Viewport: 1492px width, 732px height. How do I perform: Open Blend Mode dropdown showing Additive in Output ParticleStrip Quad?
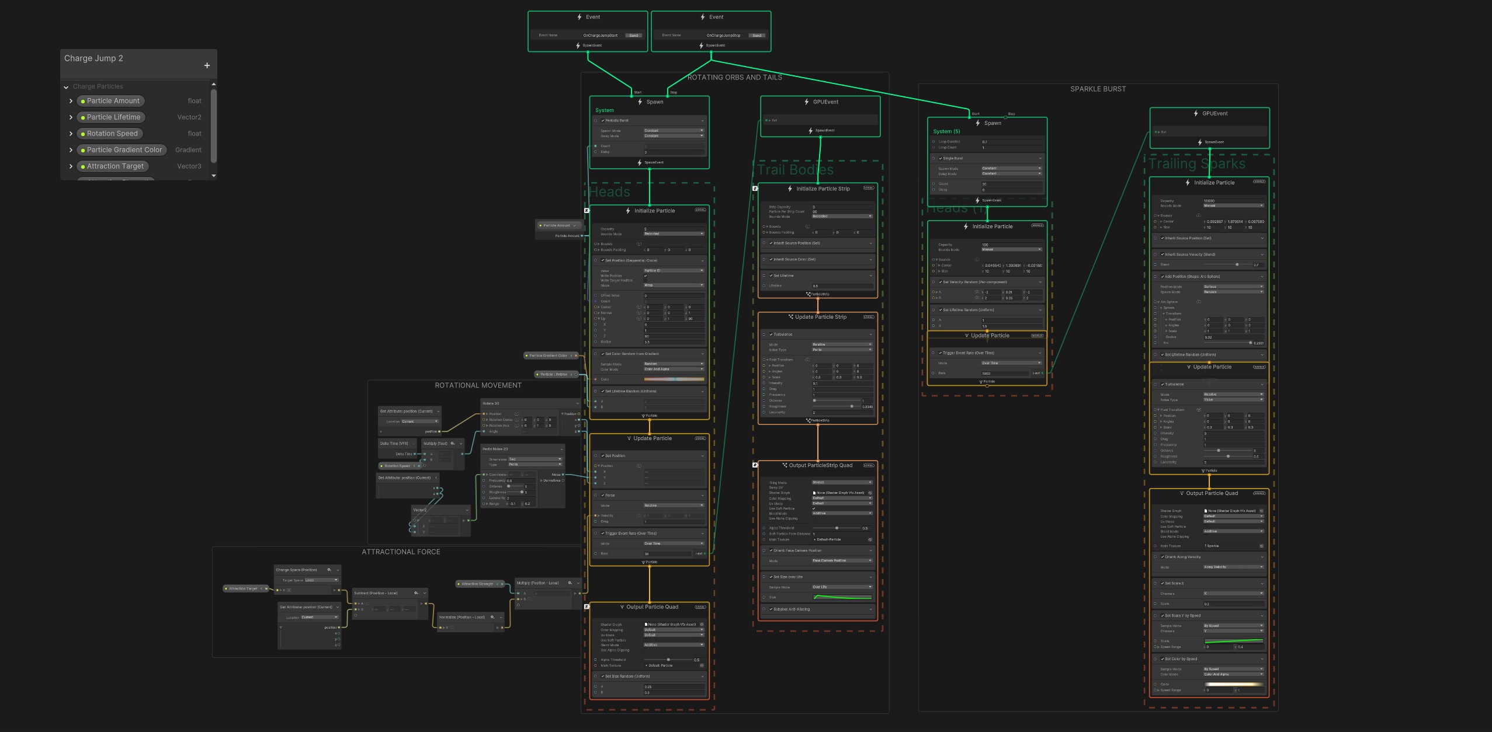tap(842, 513)
